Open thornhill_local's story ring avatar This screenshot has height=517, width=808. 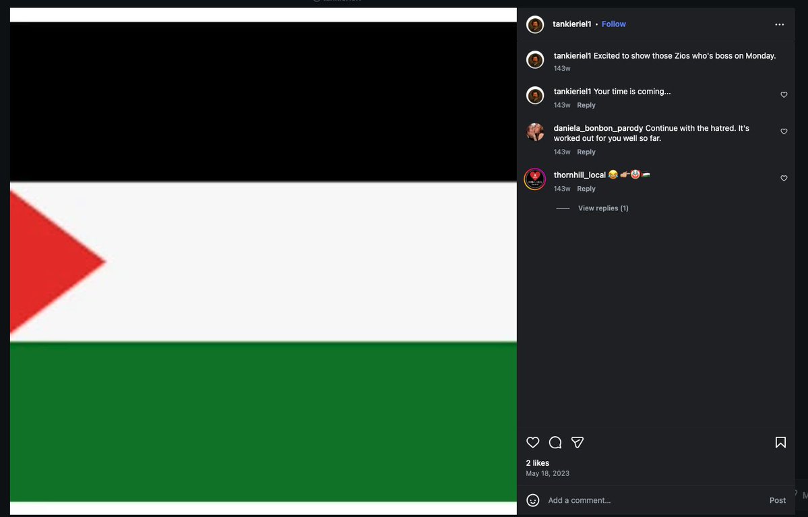tap(535, 179)
